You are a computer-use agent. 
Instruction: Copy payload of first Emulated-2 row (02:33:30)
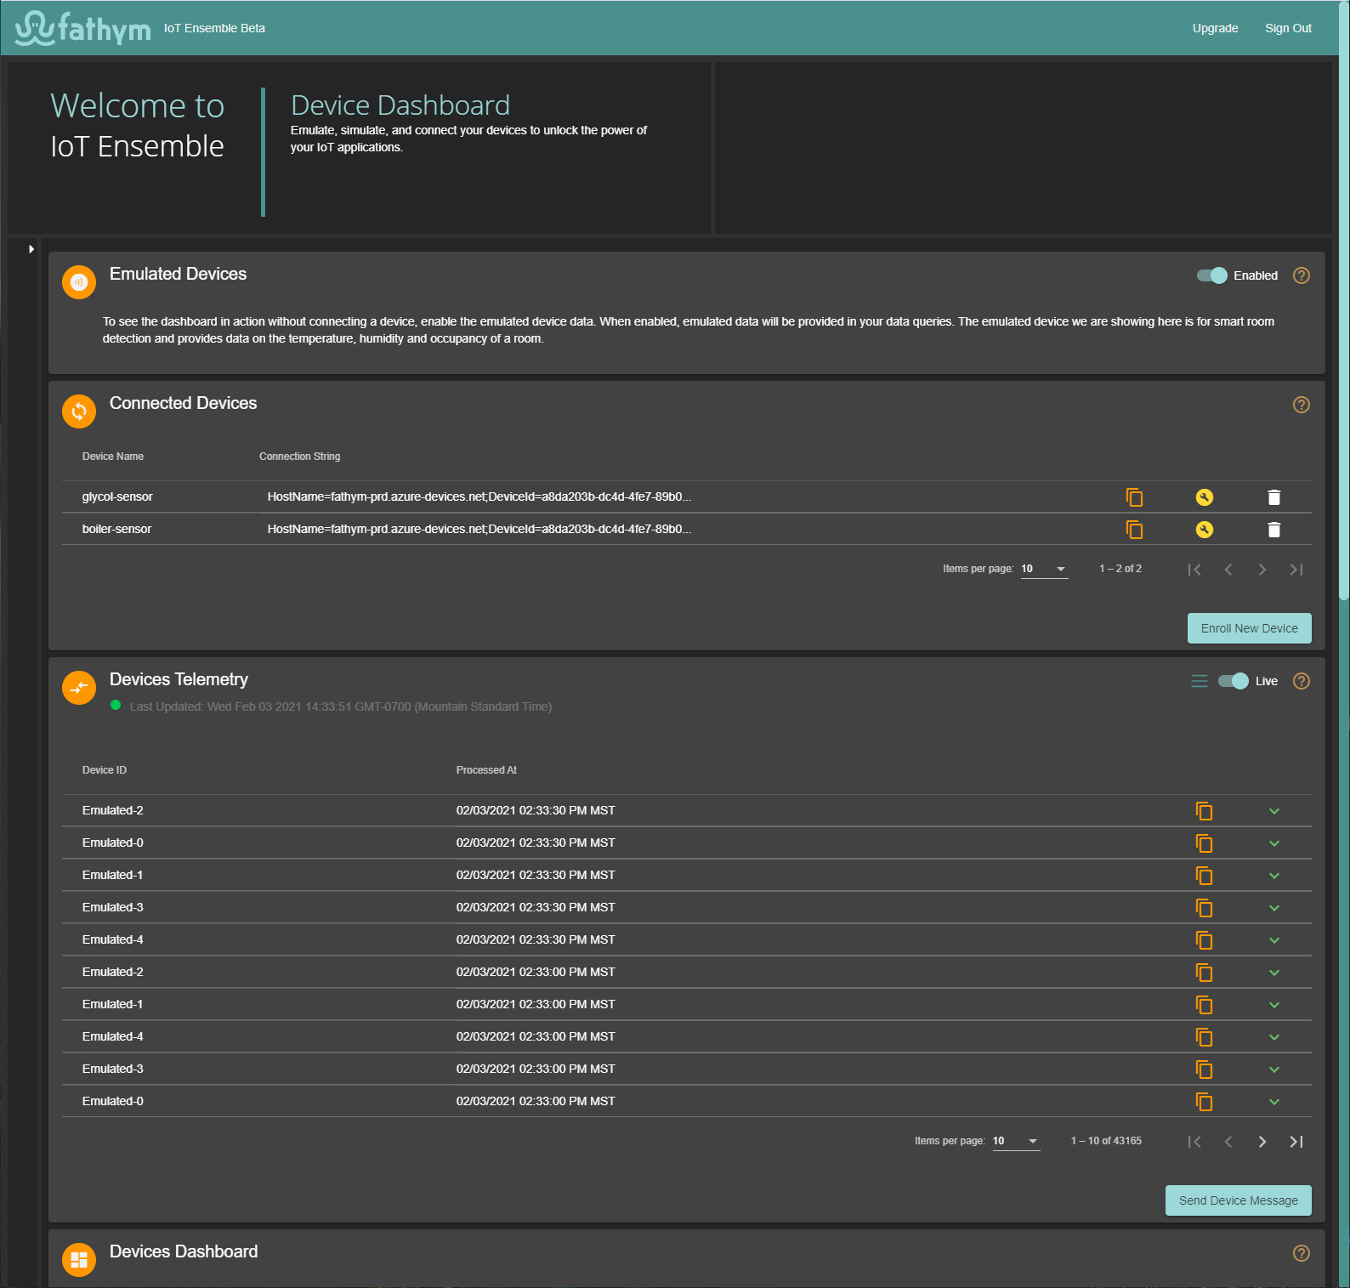coord(1204,811)
